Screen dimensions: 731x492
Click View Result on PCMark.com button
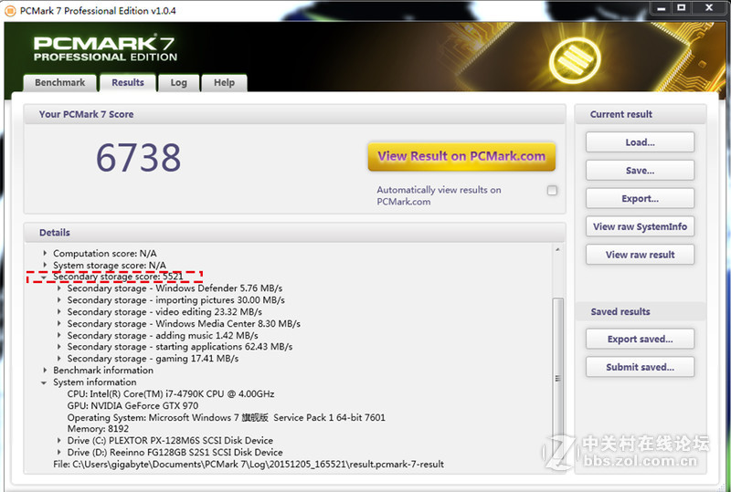[x=461, y=156]
